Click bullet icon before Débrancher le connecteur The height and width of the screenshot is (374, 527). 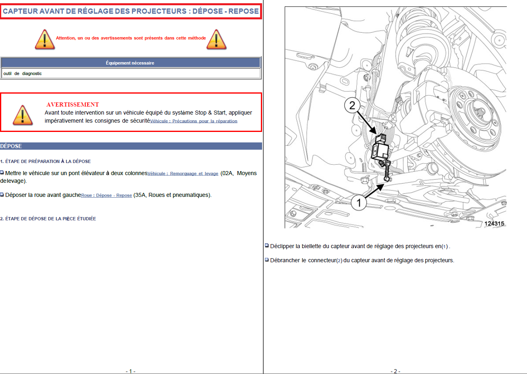pos(267,259)
